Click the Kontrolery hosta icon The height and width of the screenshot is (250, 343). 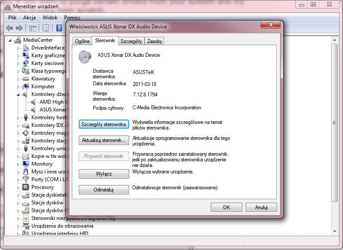click(x=26, y=117)
